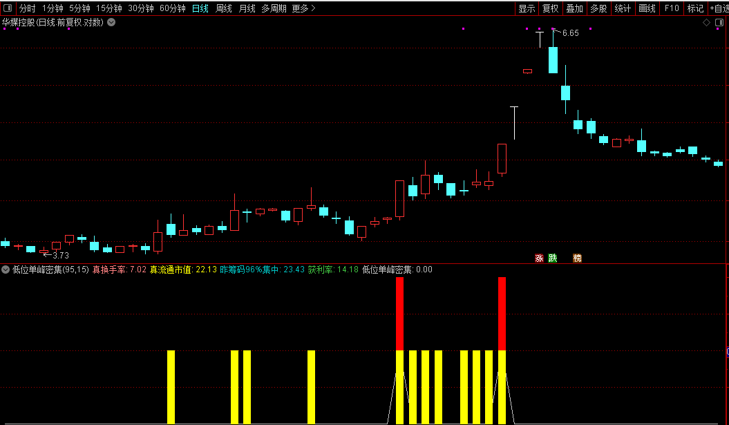Add stock to 自选 watchlist
This screenshot has width=729, height=425.
(x=719, y=8)
